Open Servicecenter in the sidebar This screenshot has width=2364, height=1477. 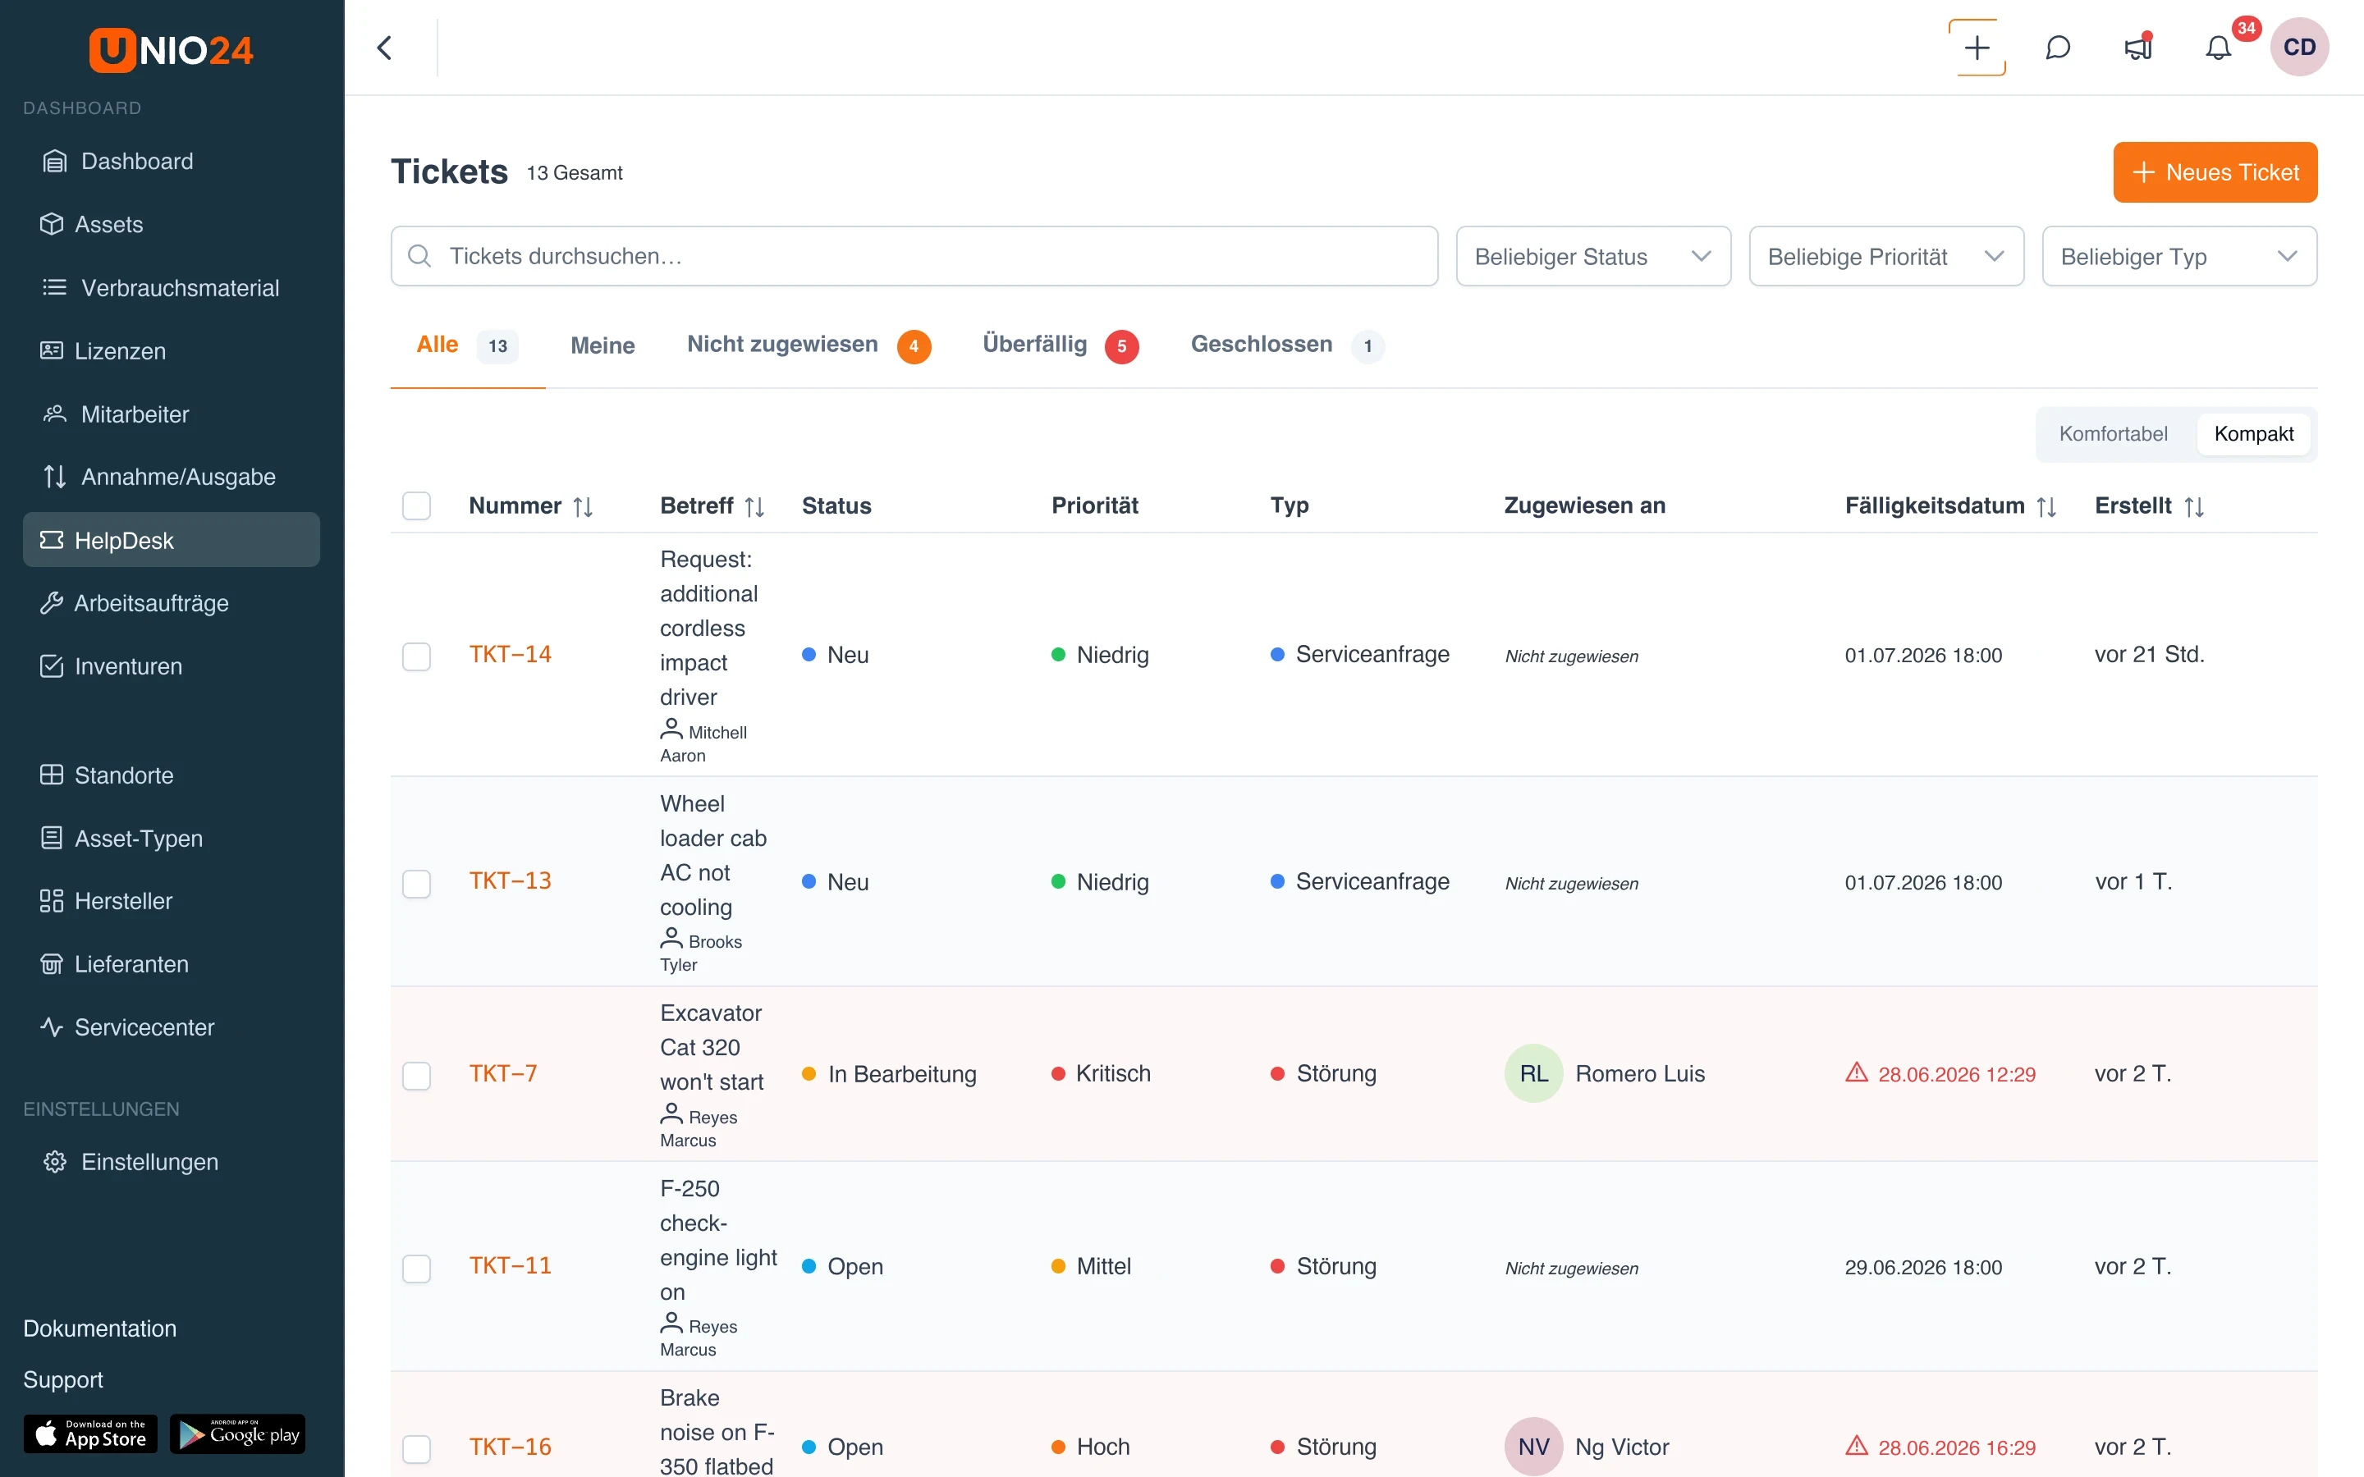pyautogui.click(x=171, y=1027)
